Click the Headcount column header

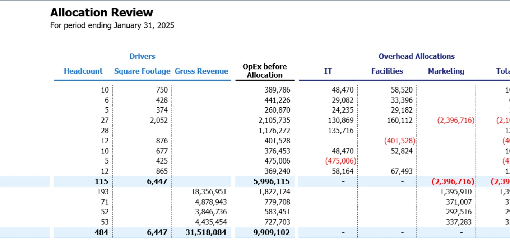point(83,71)
